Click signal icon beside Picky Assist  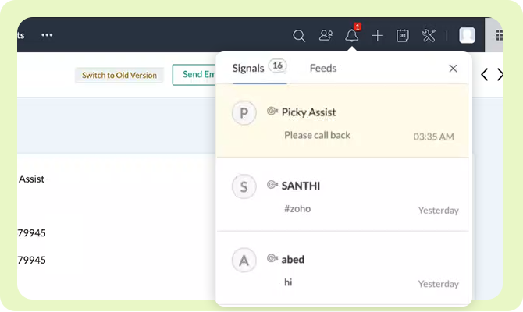point(272,111)
